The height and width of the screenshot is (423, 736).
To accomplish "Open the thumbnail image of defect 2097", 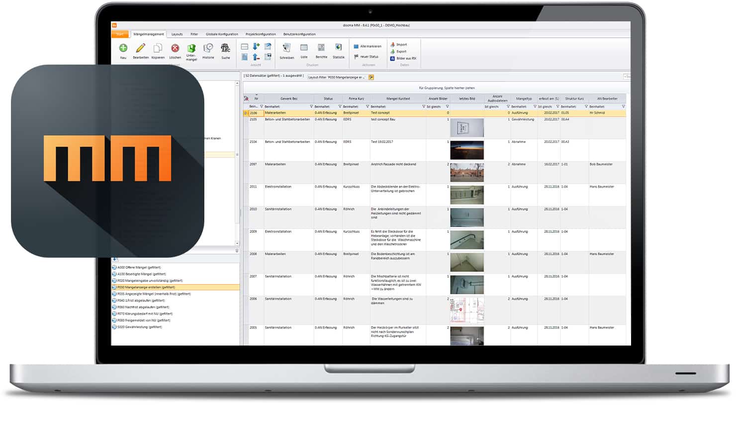I will (467, 173).
